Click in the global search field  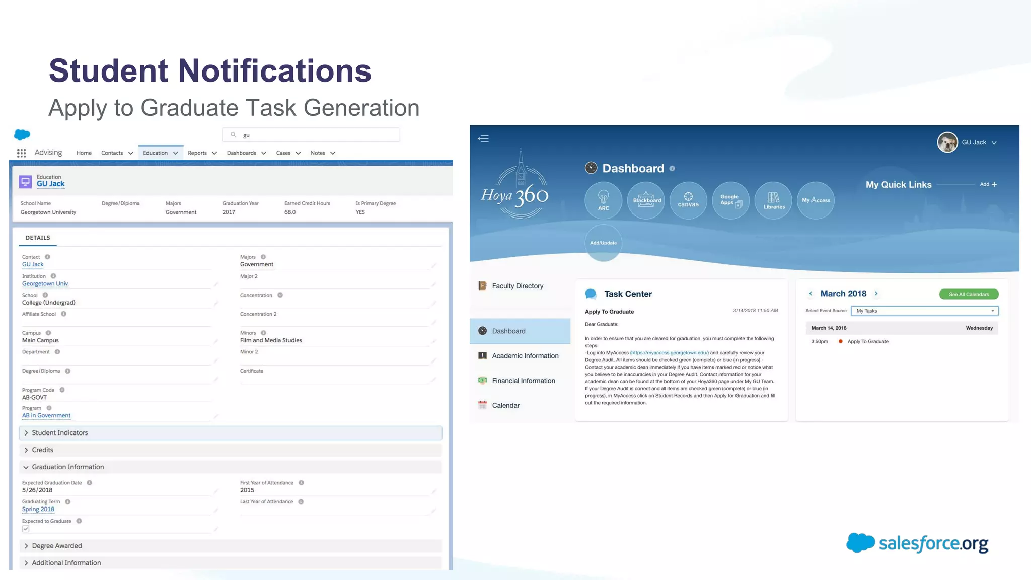(311, 135)
